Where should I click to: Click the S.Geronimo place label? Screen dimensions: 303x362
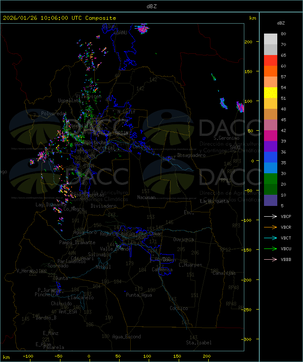[226, 138]
